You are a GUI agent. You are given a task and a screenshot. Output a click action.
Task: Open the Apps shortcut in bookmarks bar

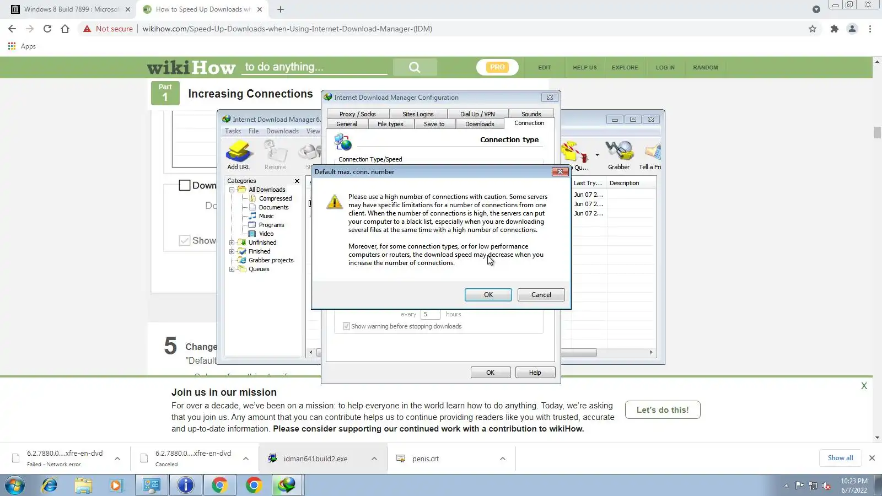point(22,46)
